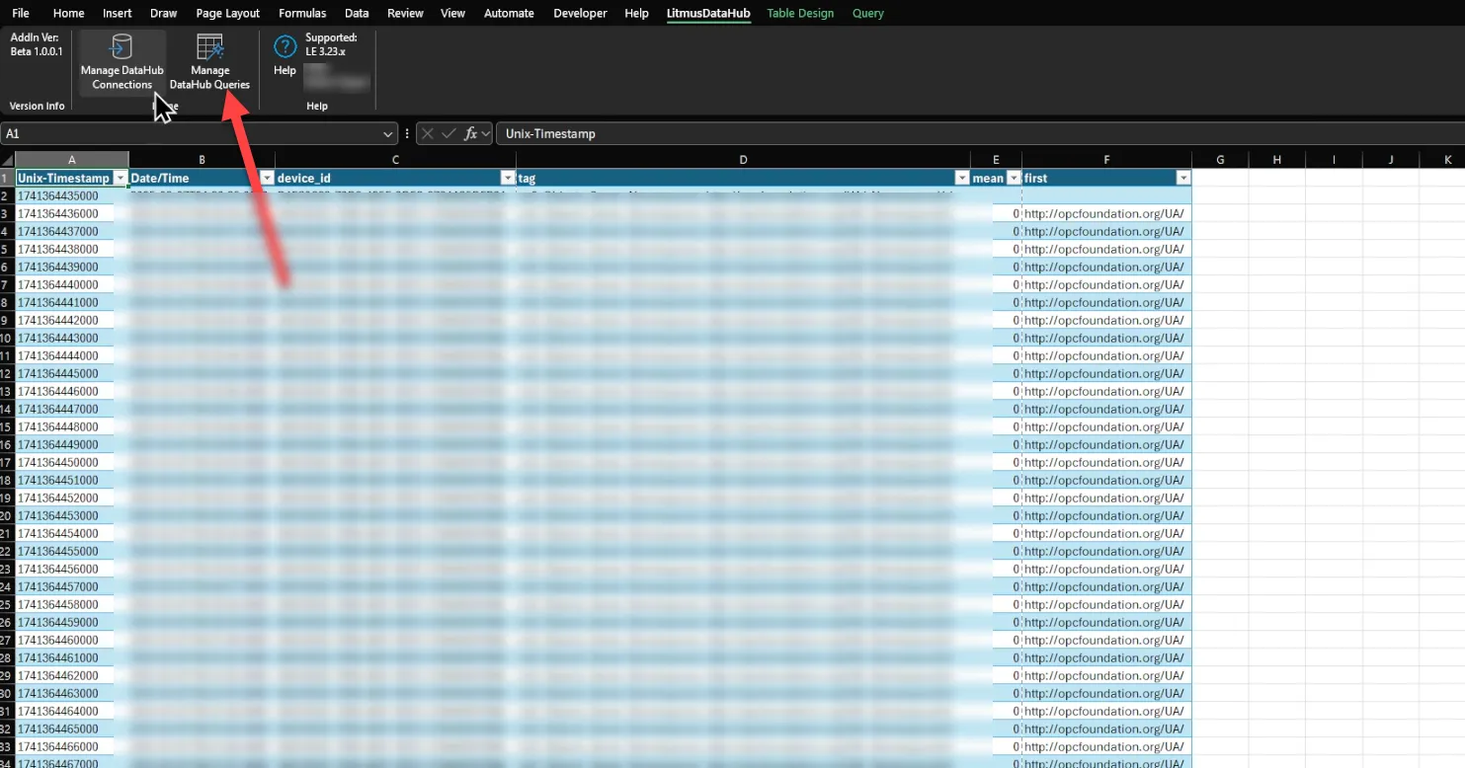The width and height of the screenshot is (1465, 768).
Task: Switch to the Help ribbon tab
Action: 637,13
